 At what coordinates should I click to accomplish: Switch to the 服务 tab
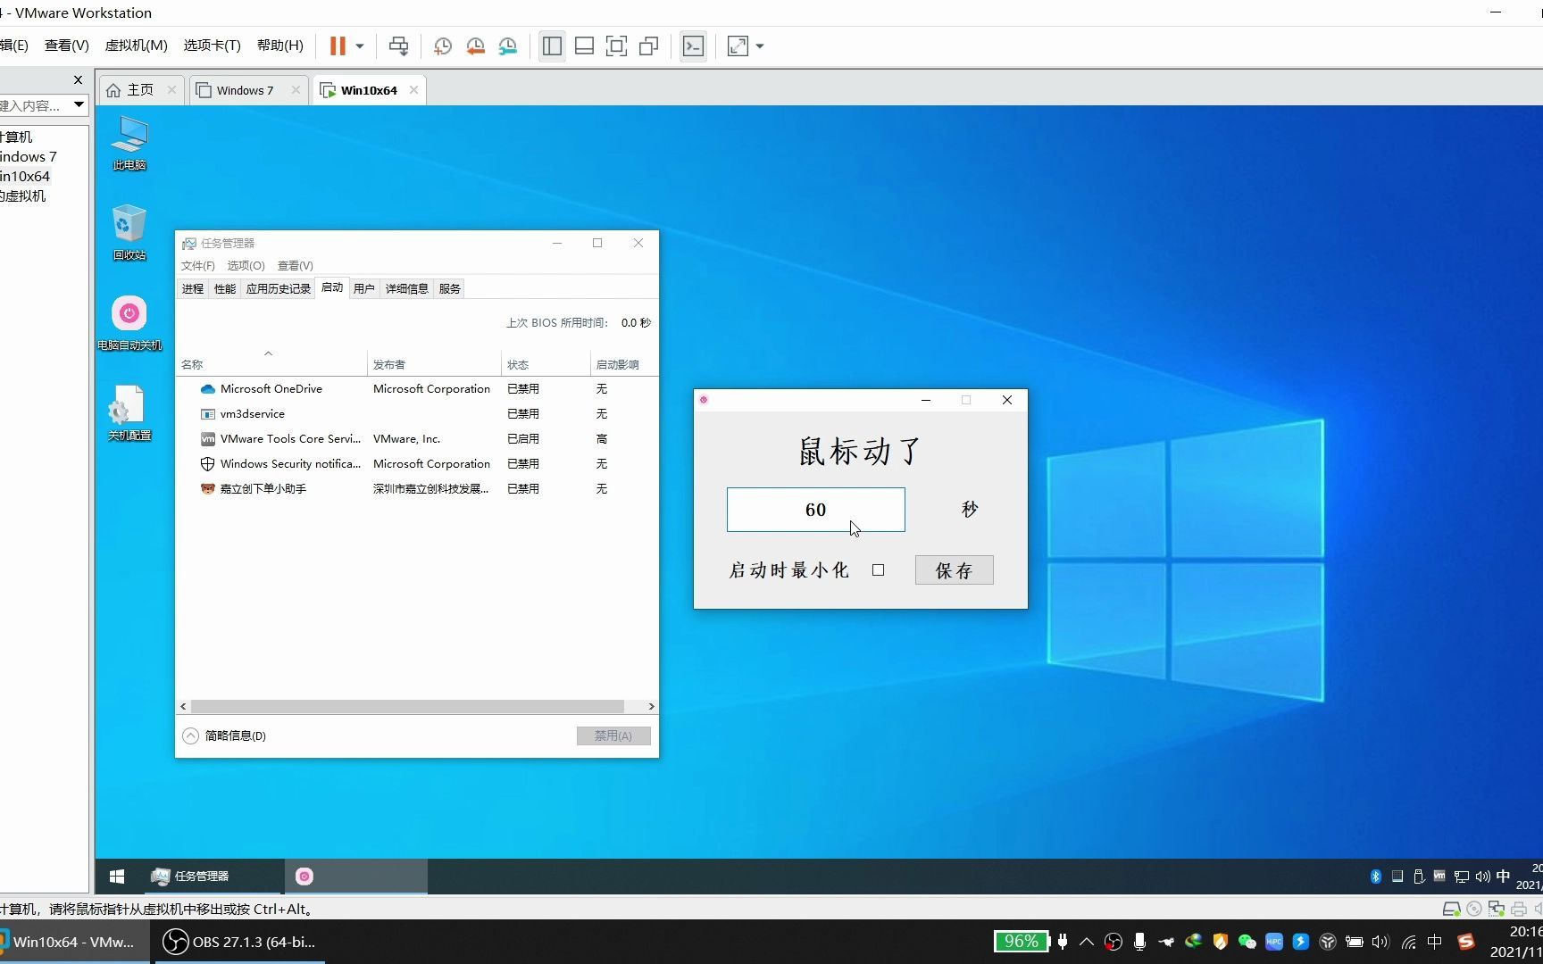(x=450, y=288)
